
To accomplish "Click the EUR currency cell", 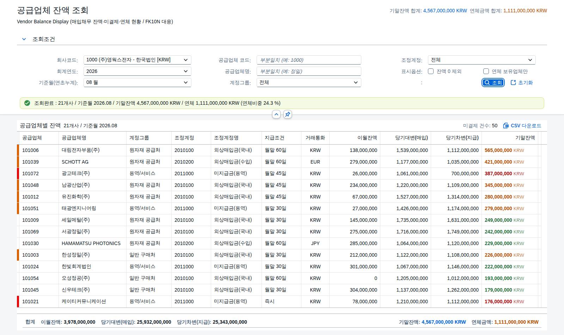I will click(x=315, y=162).
